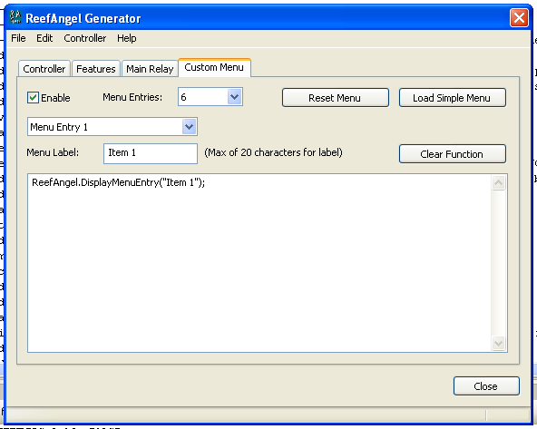Uncheck the Enable checkbox
The image size is (537, 429).
tap(33, 98)
